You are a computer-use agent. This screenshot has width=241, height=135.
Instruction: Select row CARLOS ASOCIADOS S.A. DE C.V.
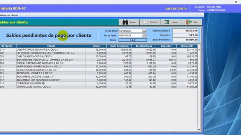[99, 57]
